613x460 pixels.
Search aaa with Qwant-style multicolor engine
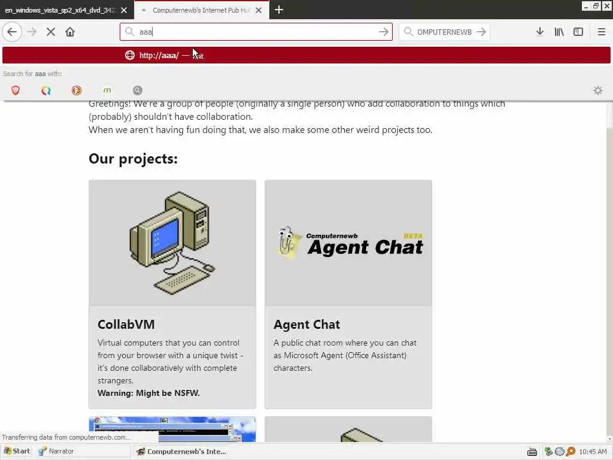point(46,90)
